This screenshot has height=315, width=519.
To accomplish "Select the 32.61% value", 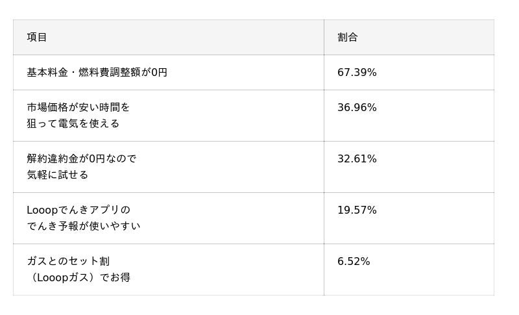I will [357, 158].
